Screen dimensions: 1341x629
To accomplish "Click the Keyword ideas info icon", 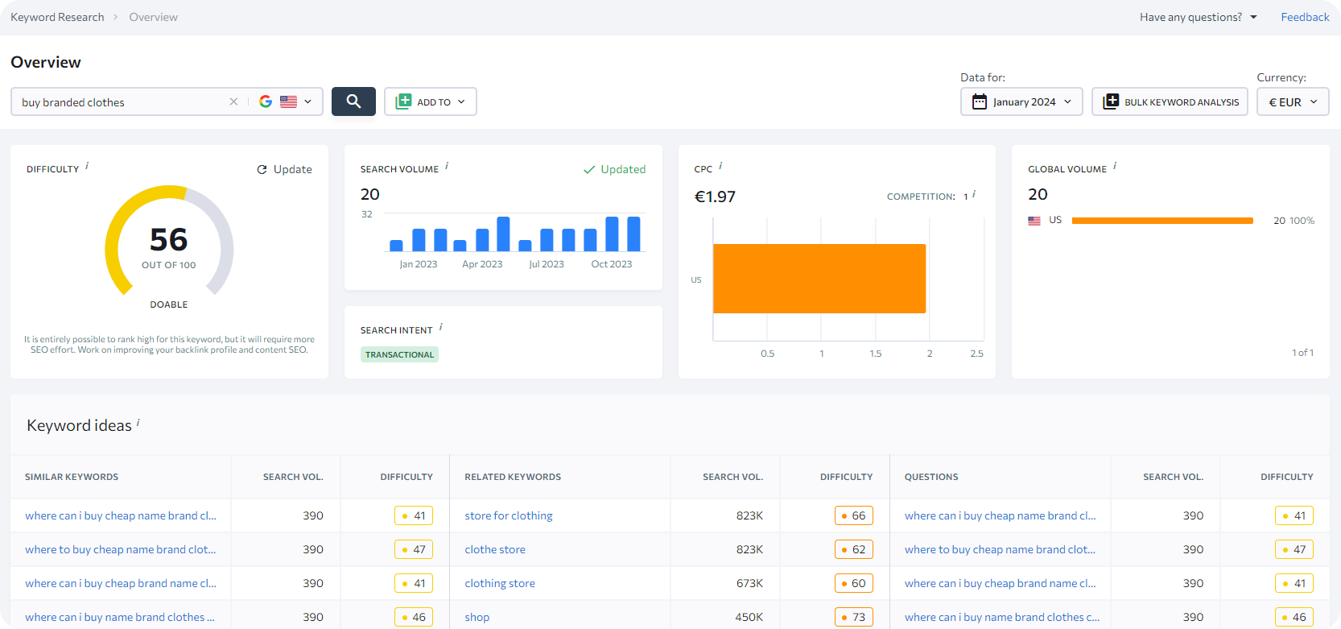I will tap(138, 422).
